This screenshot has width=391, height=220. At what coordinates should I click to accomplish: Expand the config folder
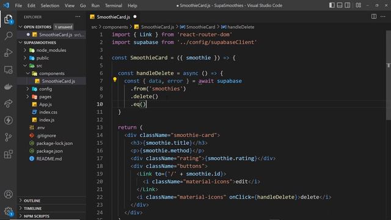click(x=45, y=89)
